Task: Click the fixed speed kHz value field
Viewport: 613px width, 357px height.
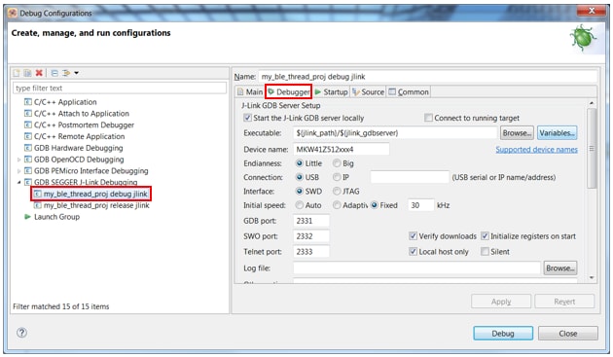Action: pos(421,205)
